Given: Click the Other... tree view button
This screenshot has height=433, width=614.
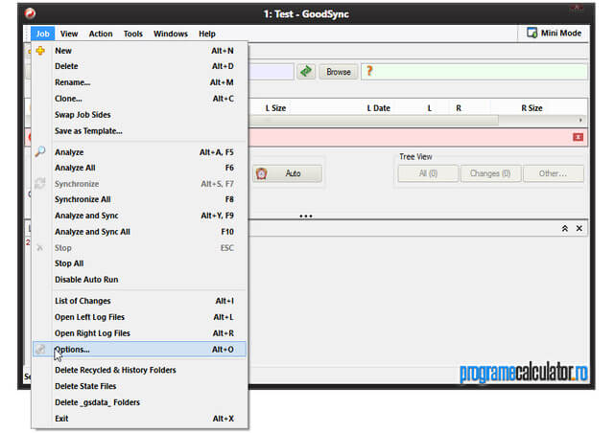Looking at the screenshot, I should [553, 173].
